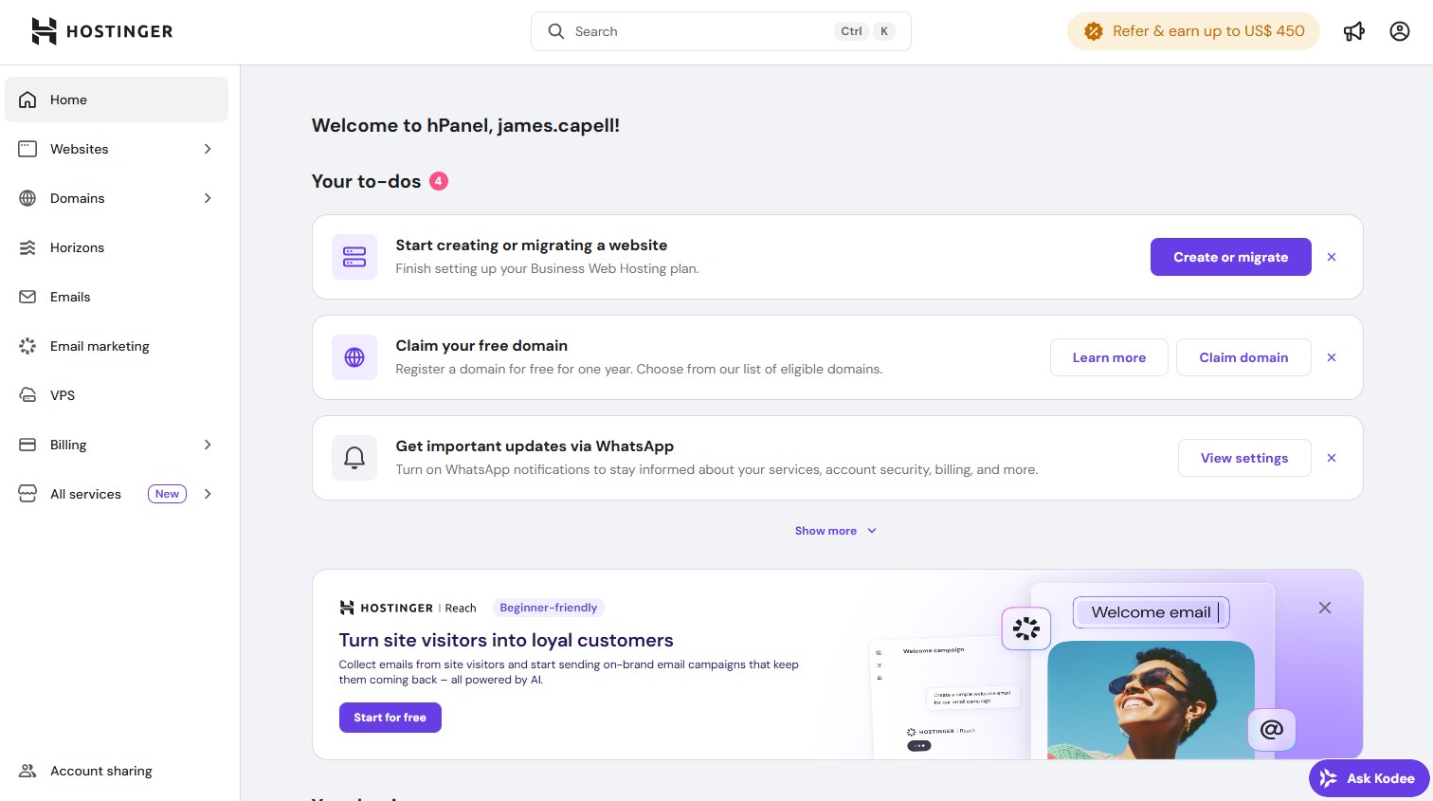Viewport: 1433px width, 801px height.
Task: Click 'Start creating or migrating a website' title
Action: pos(532,246)
